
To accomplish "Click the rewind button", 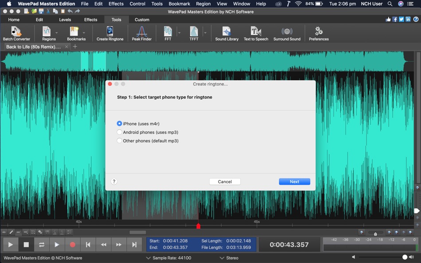I will (103, 244).
